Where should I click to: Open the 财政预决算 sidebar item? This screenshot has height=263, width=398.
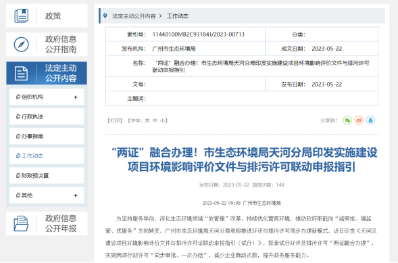(x=47, y=176)
